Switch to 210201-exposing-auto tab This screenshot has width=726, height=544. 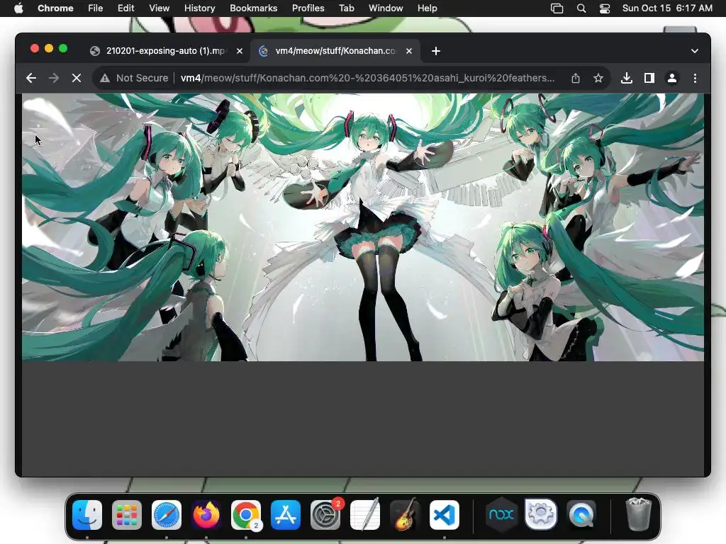[x=167, y=51]
